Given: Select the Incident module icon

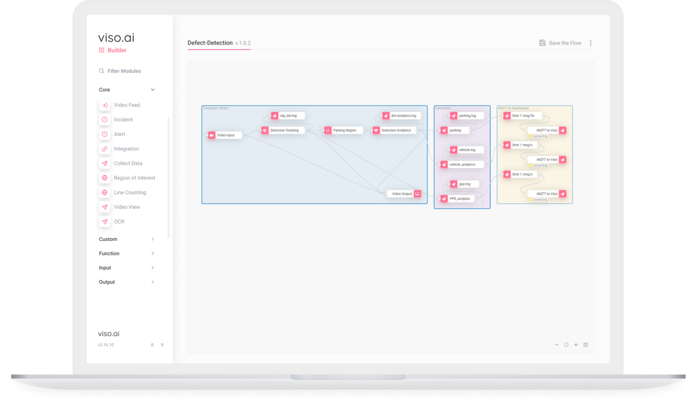Looking at the screenshot, I should coord(105,120).
